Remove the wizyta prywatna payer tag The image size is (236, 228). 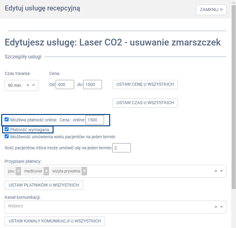click(84, 171)
